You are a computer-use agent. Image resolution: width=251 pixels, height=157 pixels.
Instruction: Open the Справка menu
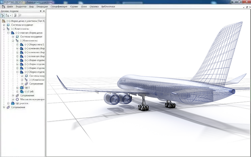(x=94, y=6)
